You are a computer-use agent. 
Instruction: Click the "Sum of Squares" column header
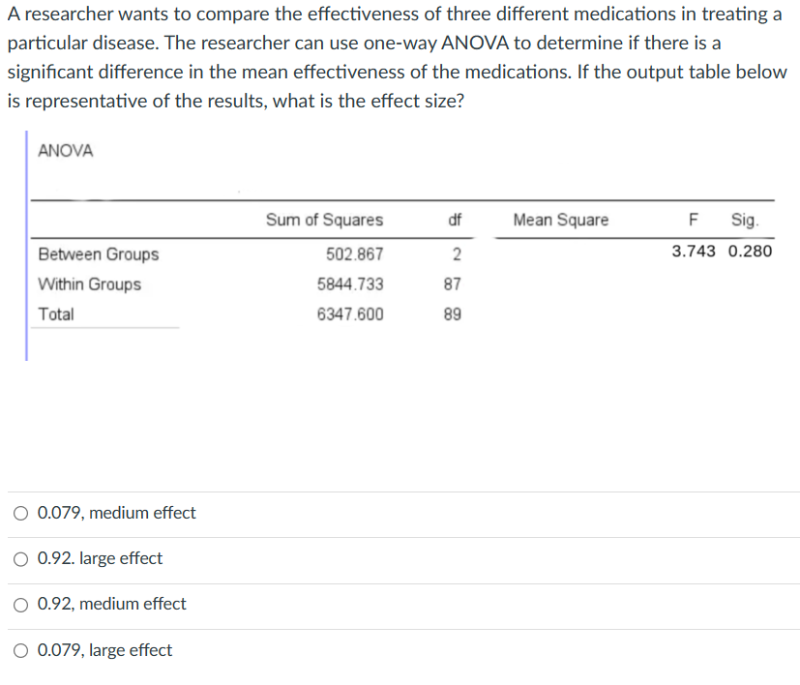[x=324, y=220]
